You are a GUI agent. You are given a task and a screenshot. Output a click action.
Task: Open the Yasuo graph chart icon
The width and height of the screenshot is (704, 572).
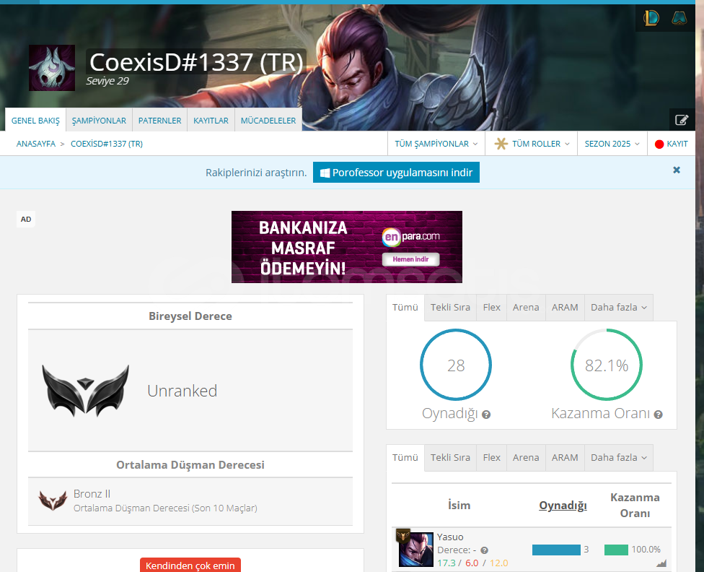pos(661,563)
